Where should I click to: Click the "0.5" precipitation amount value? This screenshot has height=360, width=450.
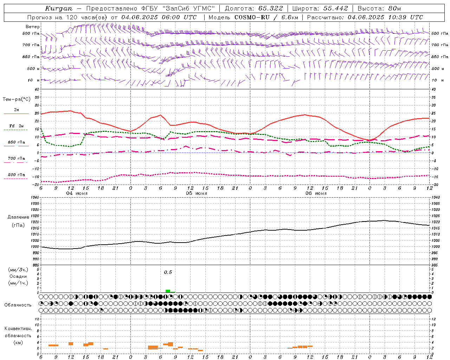(168, 272)
